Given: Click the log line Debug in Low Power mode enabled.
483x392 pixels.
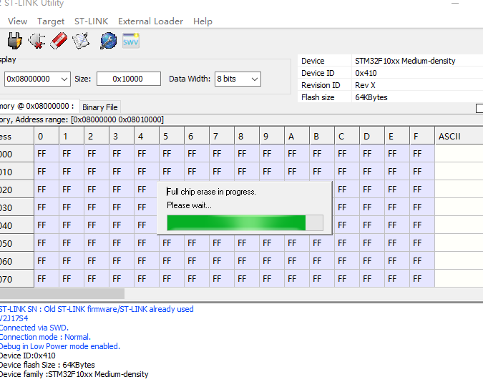Looking at the screenshot, I should pyautogui.click(x=60, y=346).
